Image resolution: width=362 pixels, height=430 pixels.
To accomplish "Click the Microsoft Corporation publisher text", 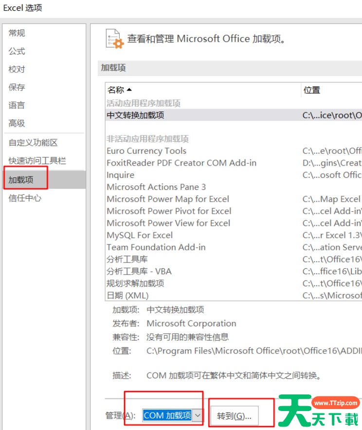I will tap(191, 323).
